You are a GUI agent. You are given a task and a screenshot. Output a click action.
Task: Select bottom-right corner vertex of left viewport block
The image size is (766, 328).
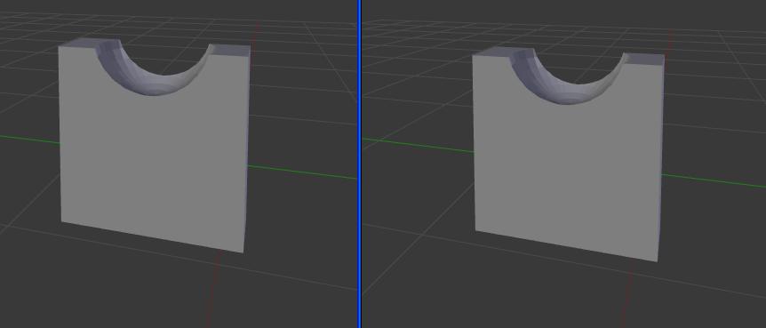coord(243,252)
